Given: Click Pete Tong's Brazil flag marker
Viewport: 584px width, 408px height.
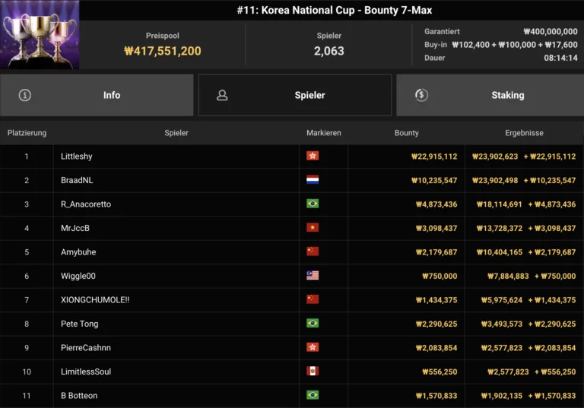Looking at the screenshot, I should 313,323.
